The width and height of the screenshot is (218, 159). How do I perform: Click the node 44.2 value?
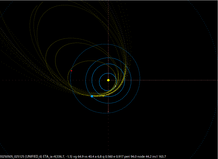pos(145,157)
